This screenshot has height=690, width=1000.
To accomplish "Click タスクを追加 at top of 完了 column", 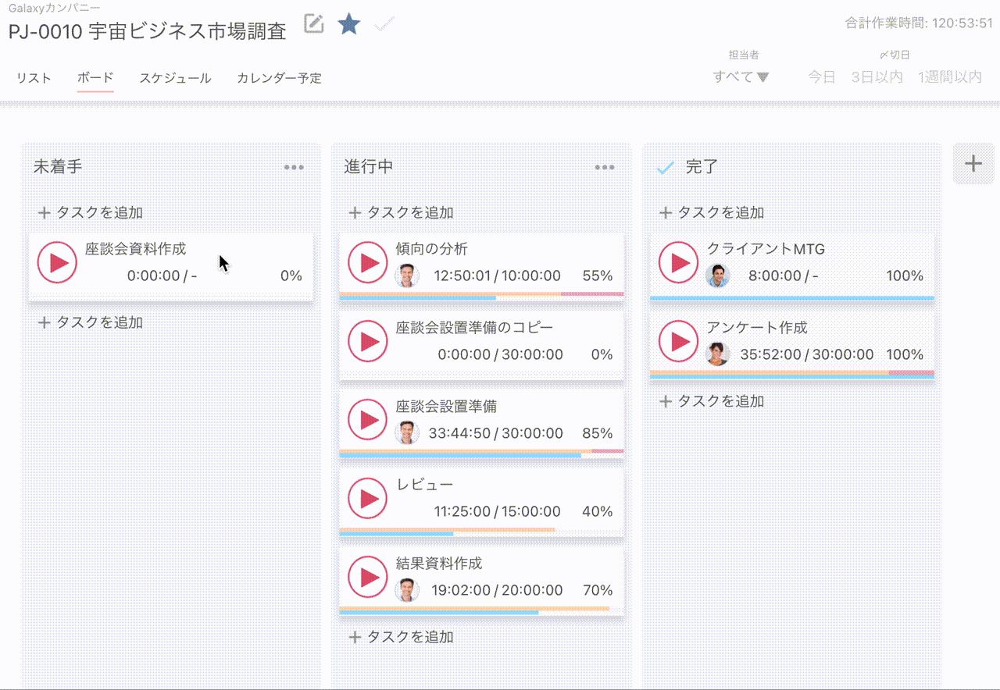I will [x=712, y=212].
